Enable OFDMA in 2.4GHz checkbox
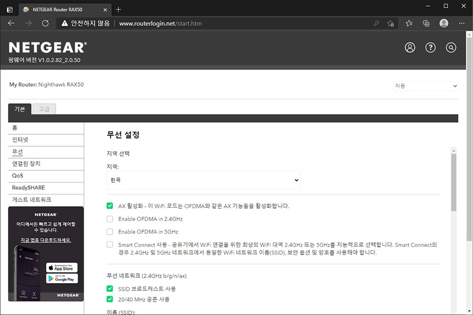The width and height of the screenshot is (473, 315). 110,219
